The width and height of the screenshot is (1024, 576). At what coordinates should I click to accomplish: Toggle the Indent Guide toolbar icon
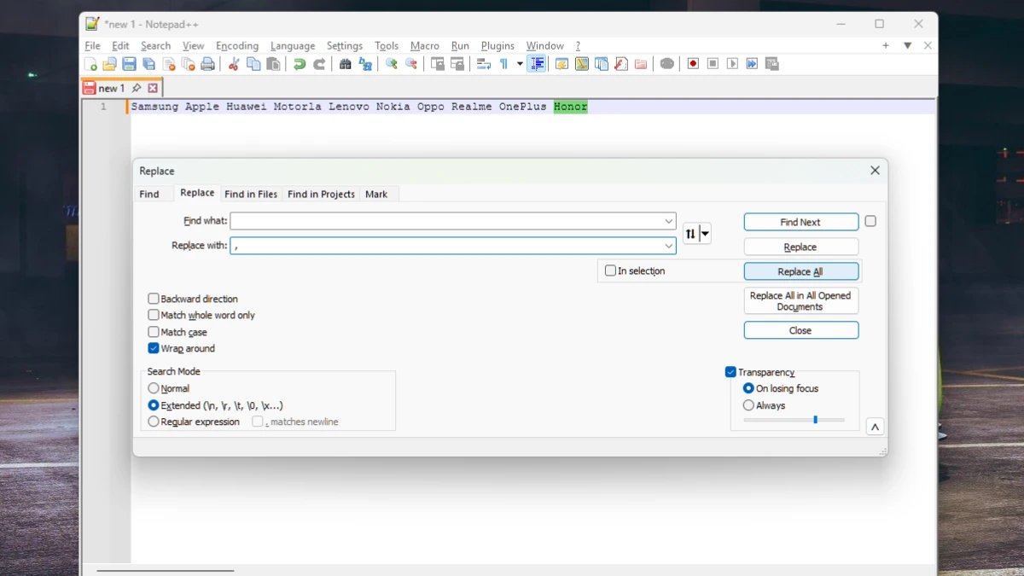(x=537, y=64)
